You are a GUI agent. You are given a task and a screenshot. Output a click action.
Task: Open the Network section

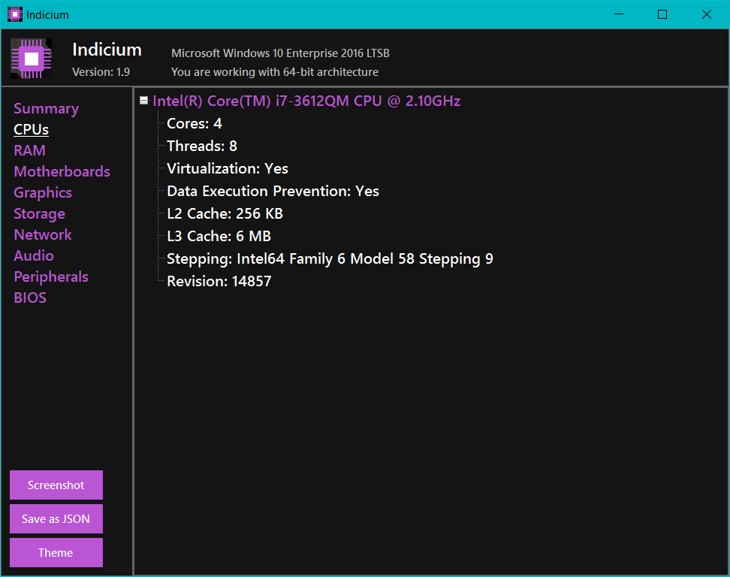[43, 234]
